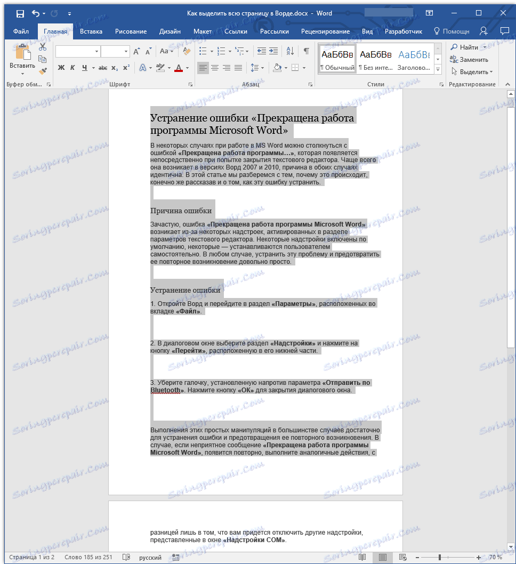This screenshot has width=516, height=564.
Task: Open the Разработчик tab
Action: (404, 31)
